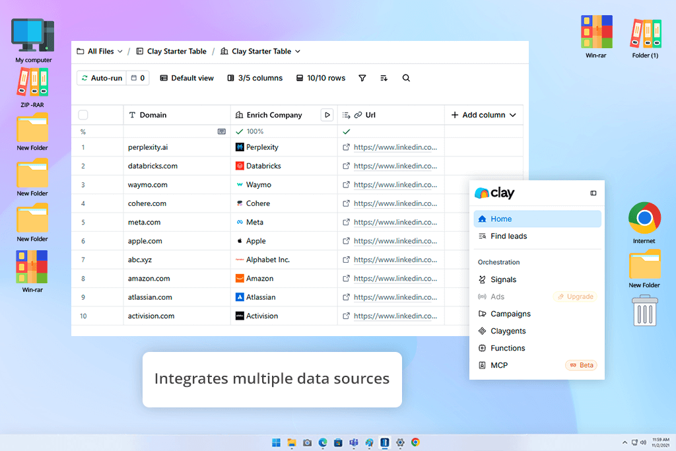Image resolution: width=676 pixels, height=451 pixels.
Task: Open external link icon for waymo.com row
Action: pos(346,184)
